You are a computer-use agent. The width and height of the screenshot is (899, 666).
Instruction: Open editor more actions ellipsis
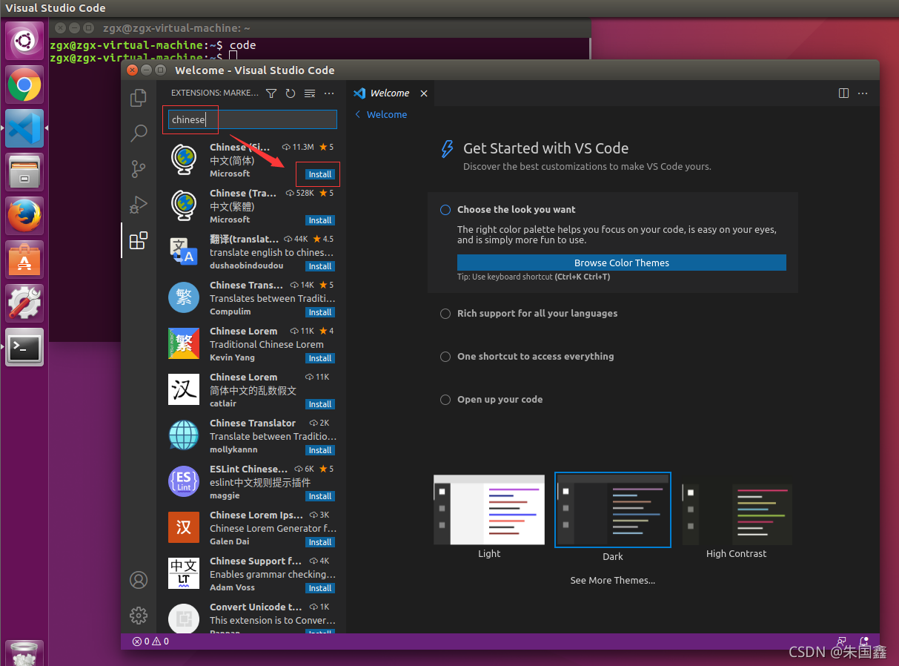click(x=863, y=93)
